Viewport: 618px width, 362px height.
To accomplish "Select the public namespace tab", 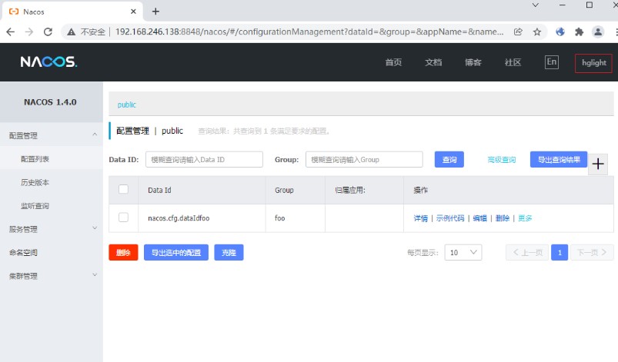I will [x=126, y=105].
